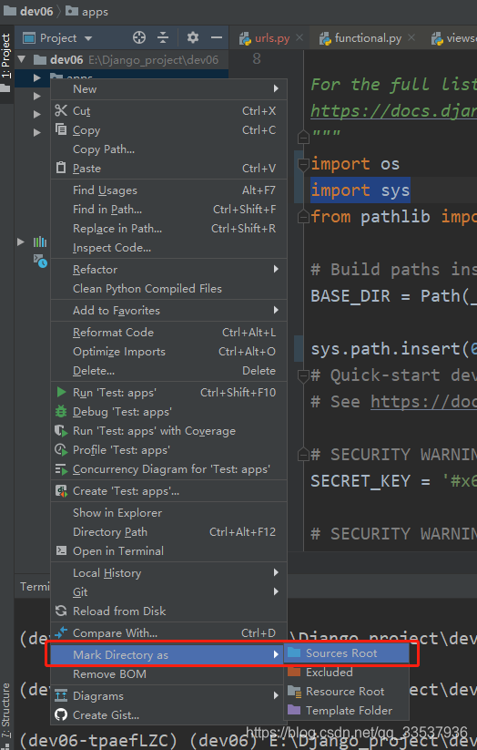Expand External Libraries node arrow
Screen dimensions: 477x750
21,241
